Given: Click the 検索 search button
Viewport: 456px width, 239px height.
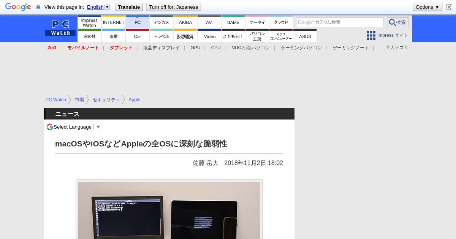Looking at the screenshot, I should pos(398,22).
